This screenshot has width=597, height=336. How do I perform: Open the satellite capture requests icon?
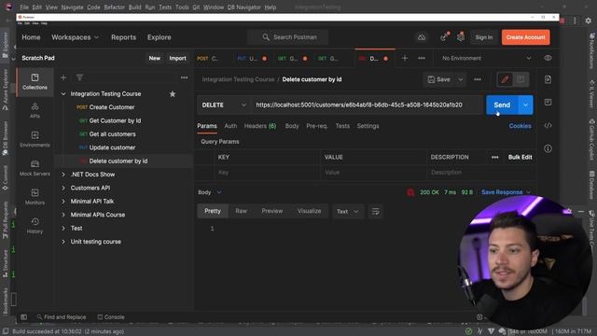(x=444, y=37)
